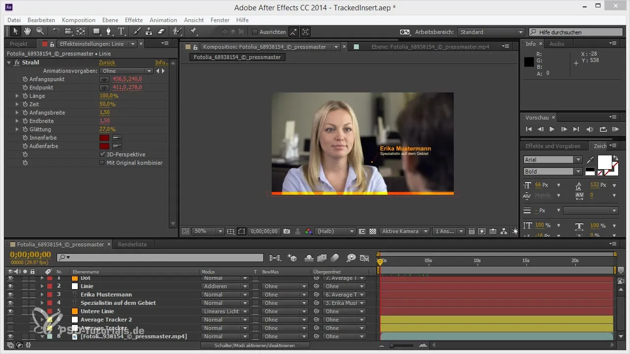
Task: Hide the Untere Linie layer eye
Action: [10, 311]
